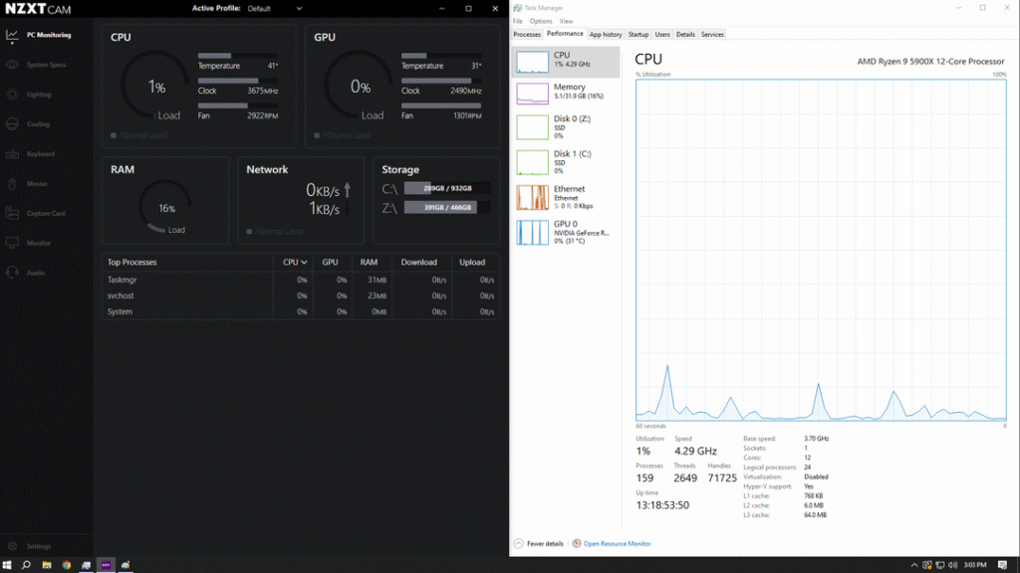This screenshot has width=1020, height=573.
Task: Open the Options menu in Task Manager
Action: point(541,22)
